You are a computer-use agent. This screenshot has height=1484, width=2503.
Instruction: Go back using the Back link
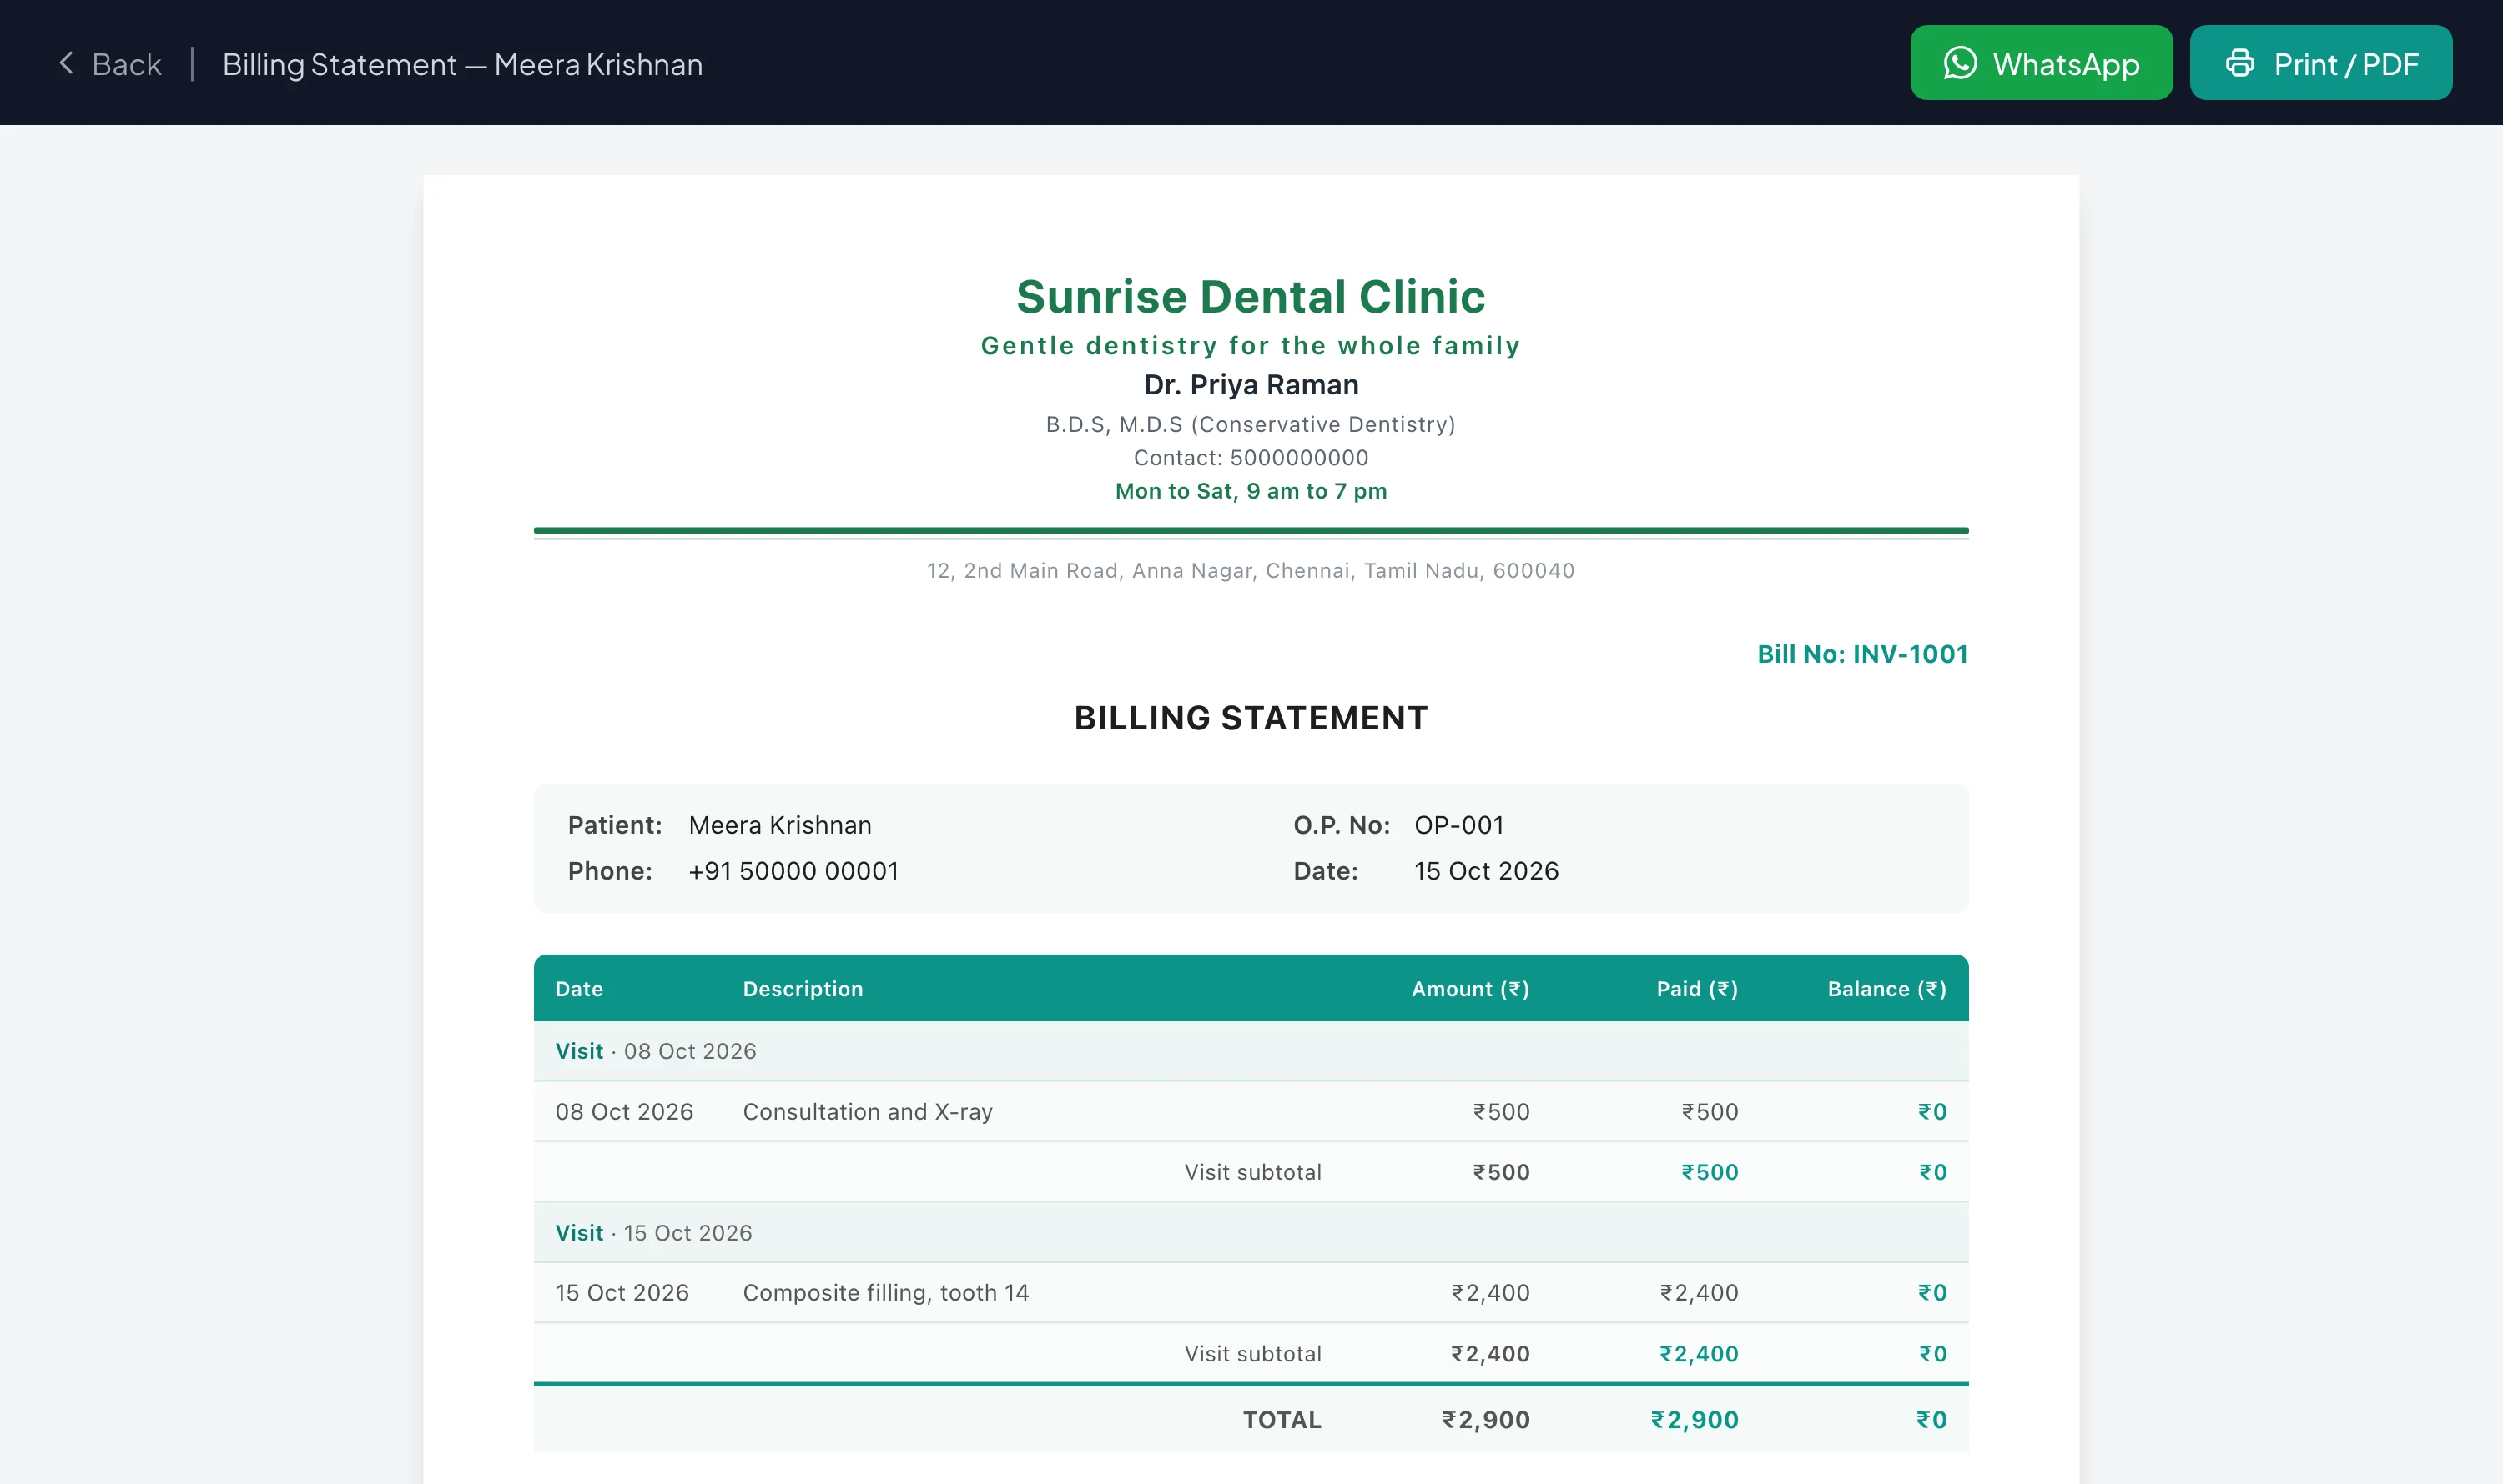tap(110, 64)
